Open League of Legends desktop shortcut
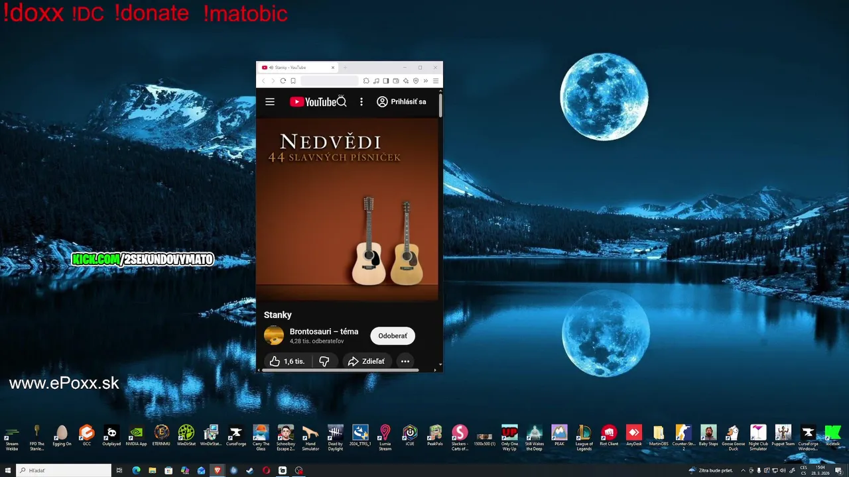849x477 pixels. [x=584, y=437]
